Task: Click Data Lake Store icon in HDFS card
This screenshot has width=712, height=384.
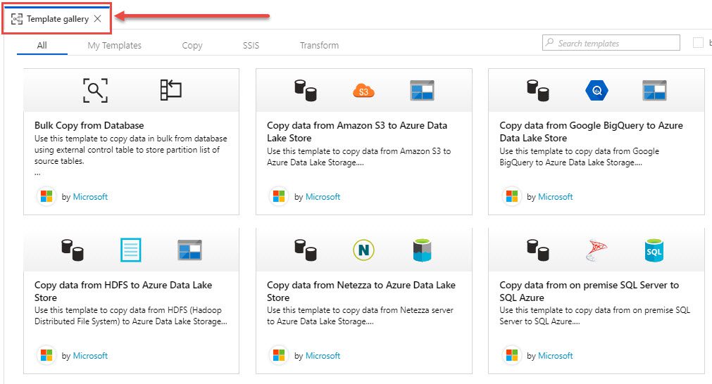Action: (189, 250)
